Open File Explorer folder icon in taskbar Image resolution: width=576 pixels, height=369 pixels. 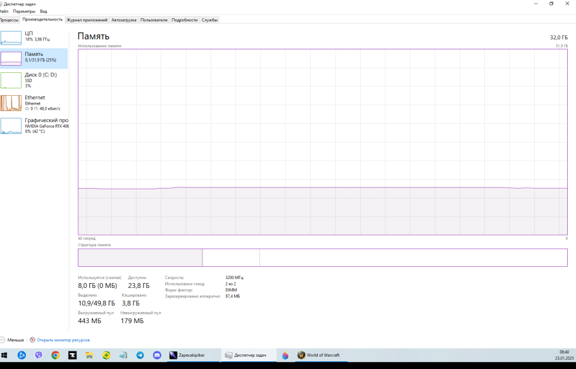tap(89, 355)
